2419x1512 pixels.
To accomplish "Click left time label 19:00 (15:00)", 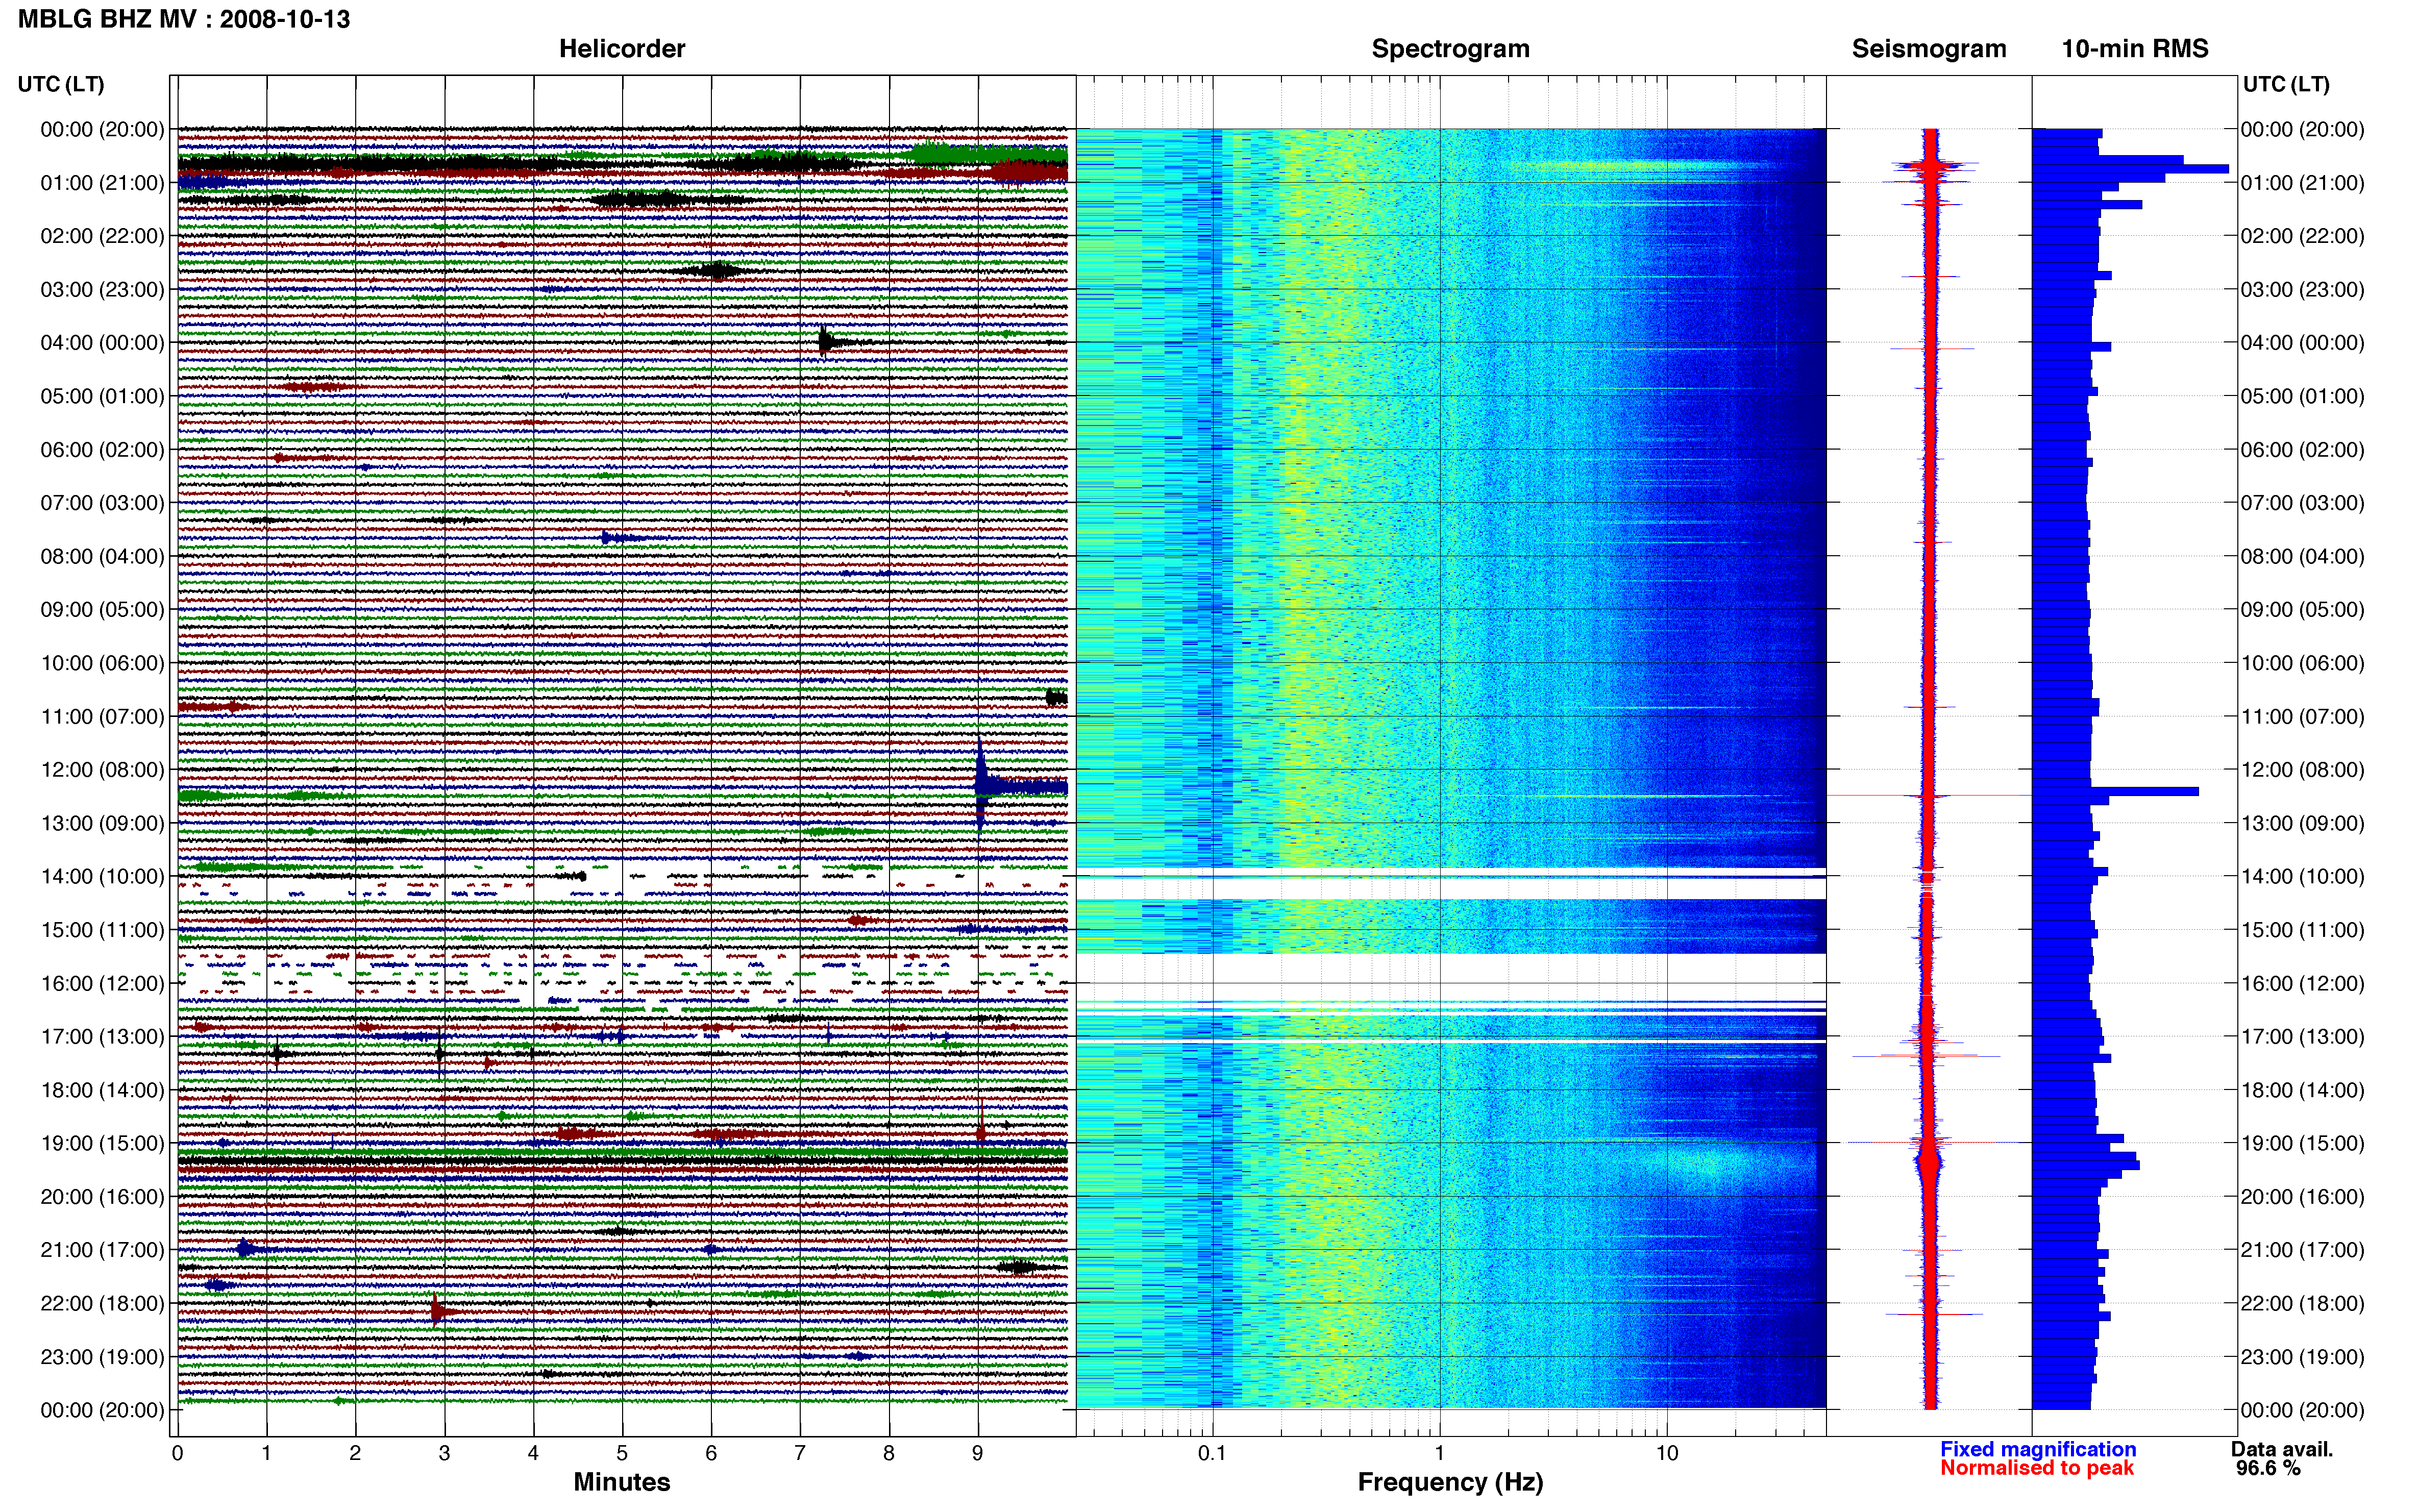I will pyautogui.click(x=102, y=1144).
